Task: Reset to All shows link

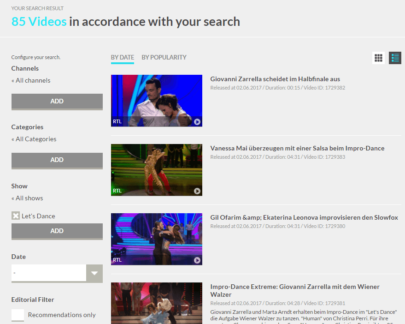Action: [x=29, y=198]
